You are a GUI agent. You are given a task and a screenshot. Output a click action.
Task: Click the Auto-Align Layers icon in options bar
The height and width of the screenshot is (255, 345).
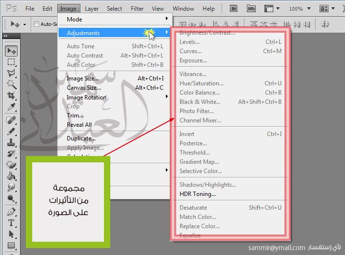click(325, 24)
